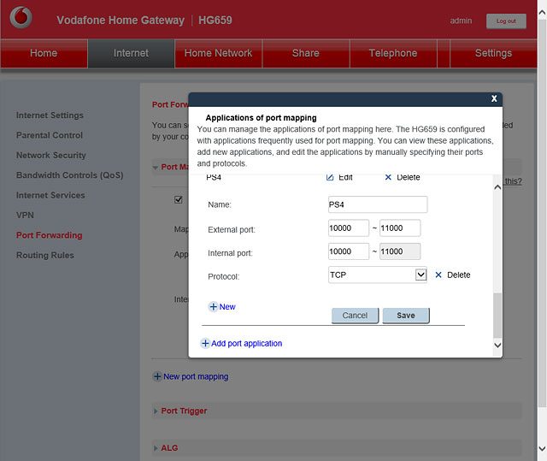
Task: Click page scrollbar down arrow
Action: pyautogui.click(x=542, y=448)
